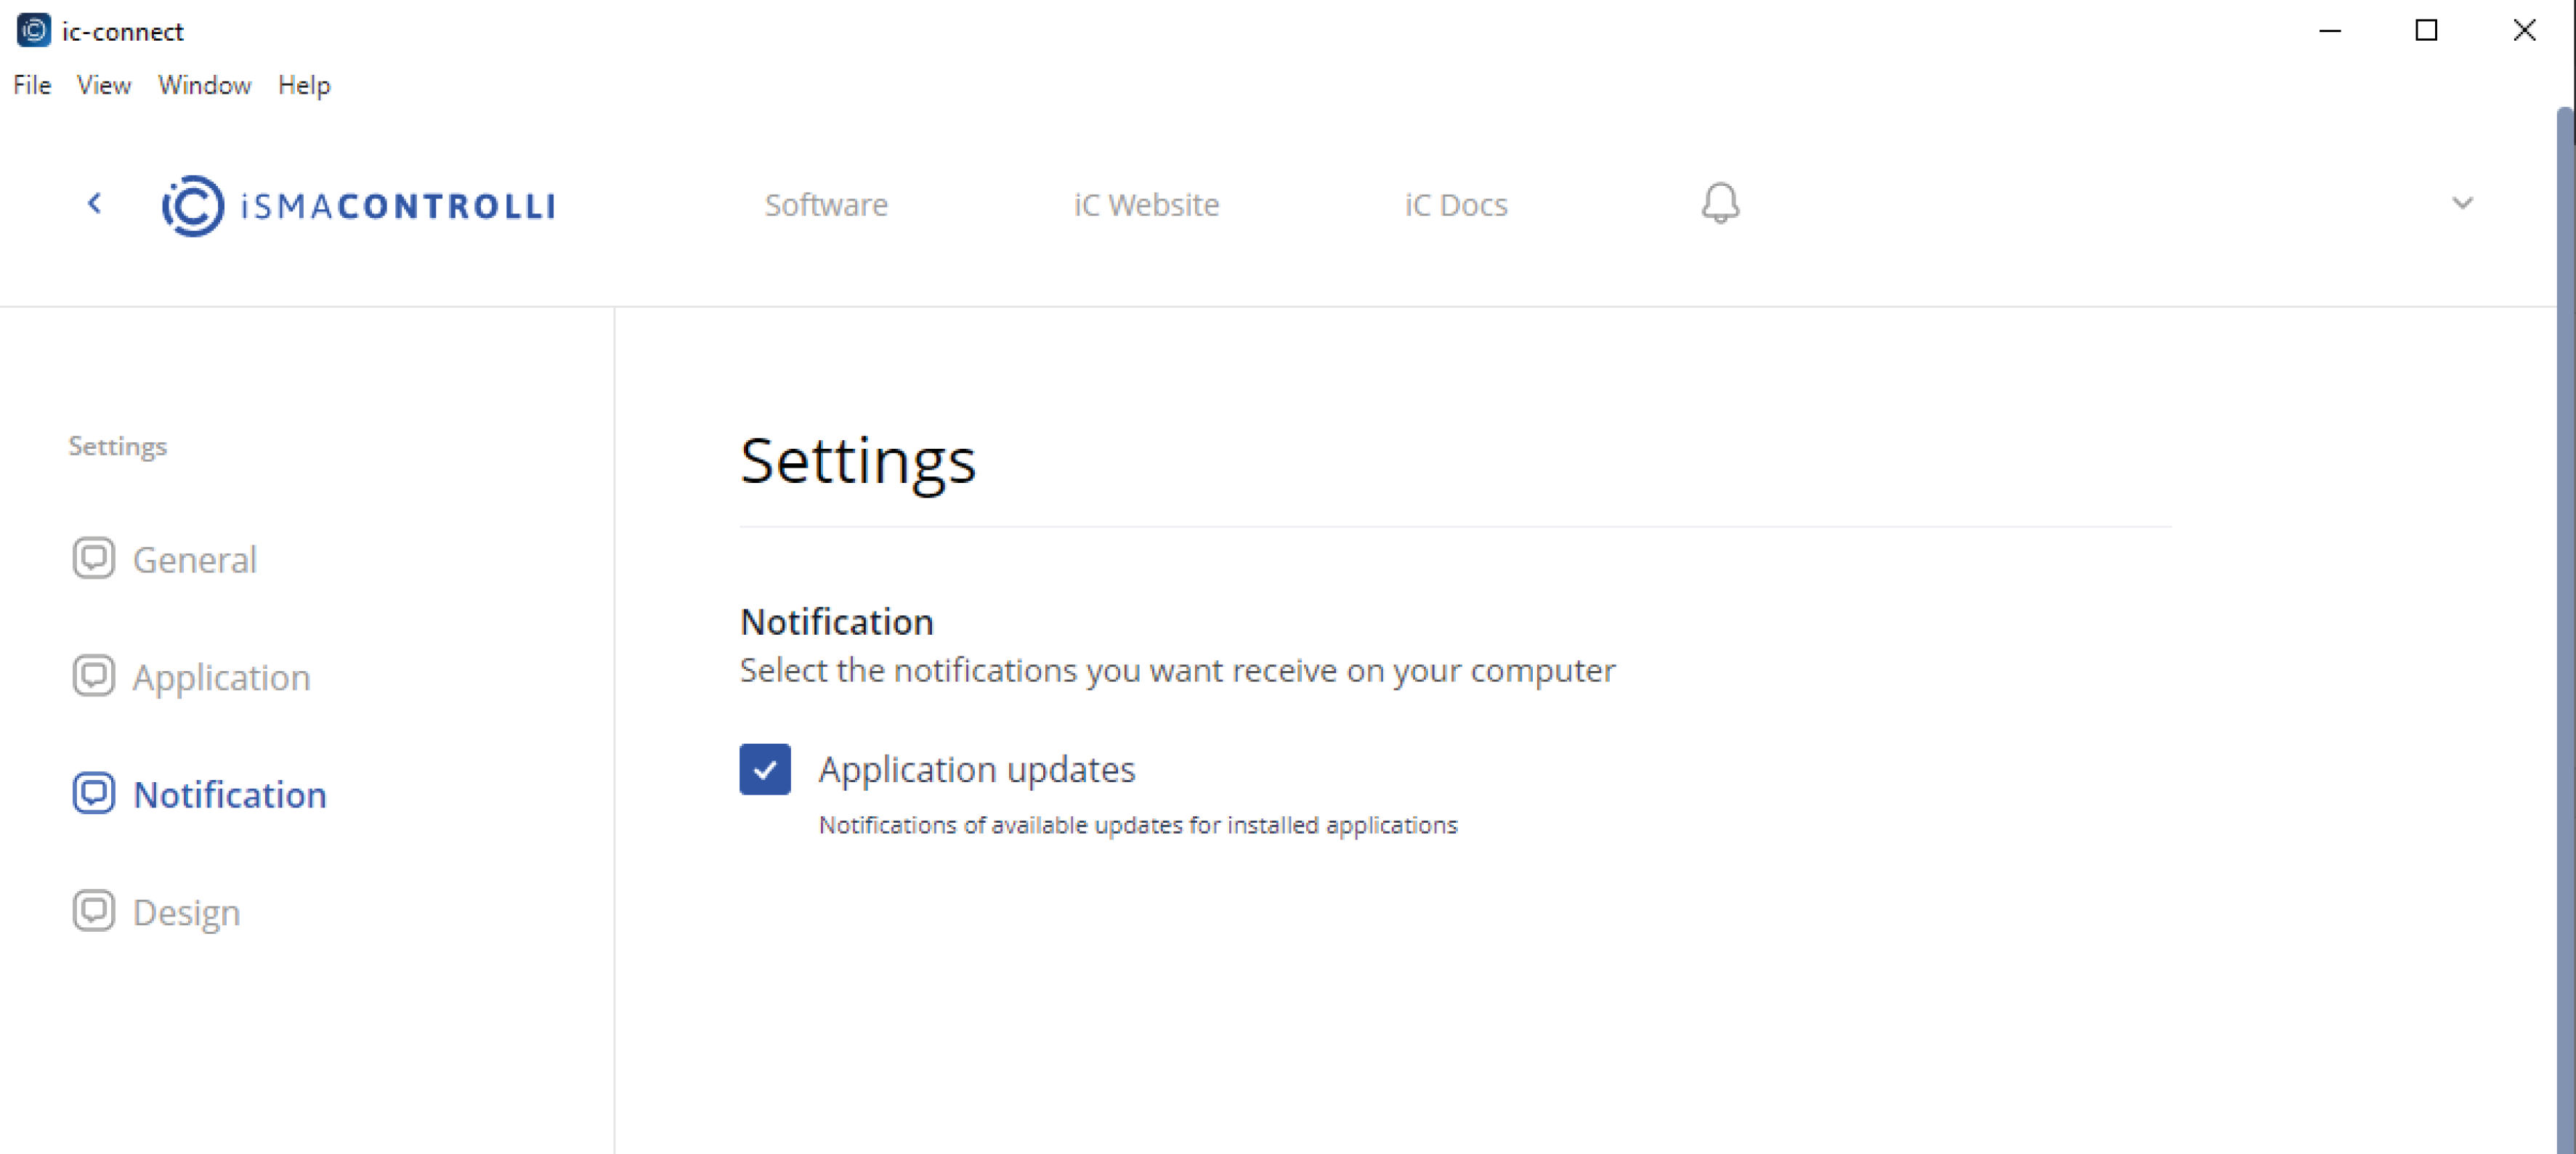Click the vertical scrollbar thumb
2576x1154 pixels.
pos(2565,630)
